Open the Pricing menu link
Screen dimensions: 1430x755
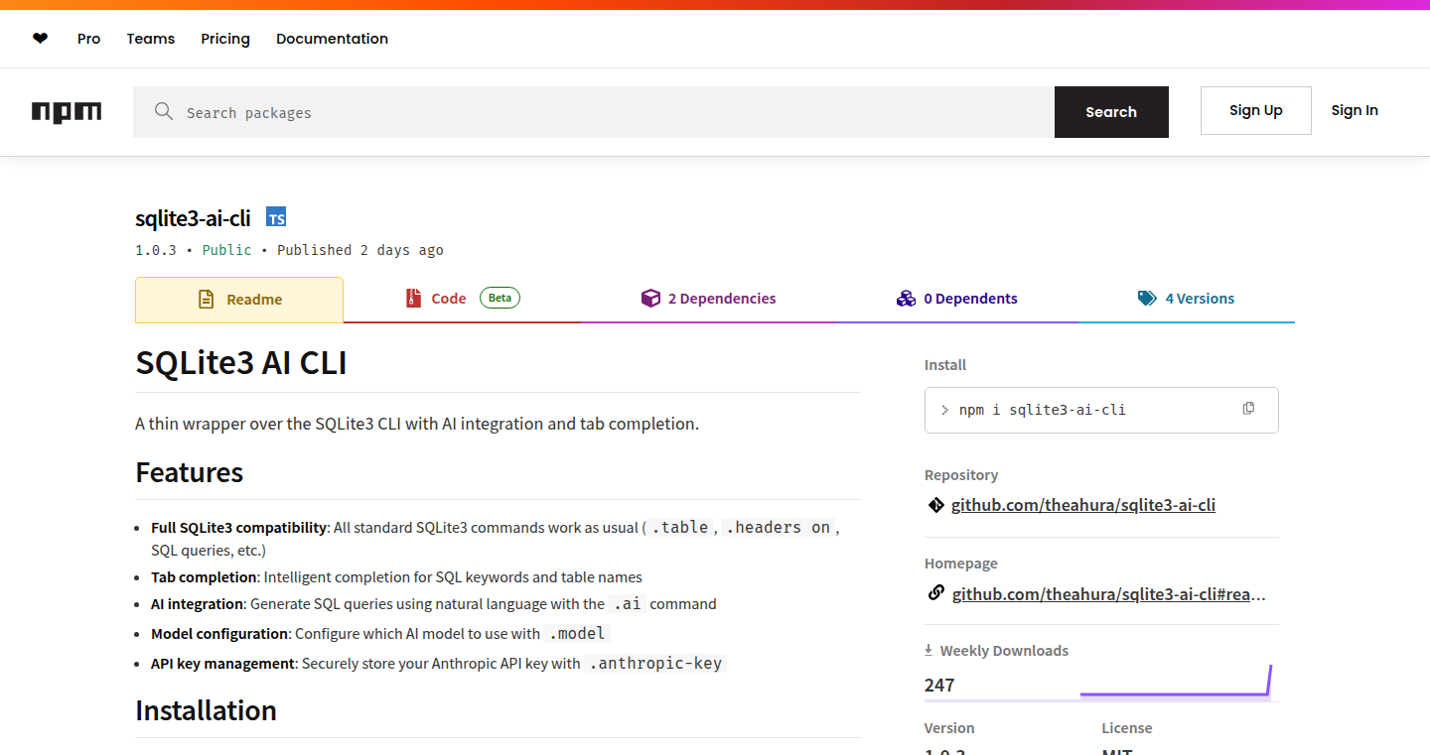225,39
